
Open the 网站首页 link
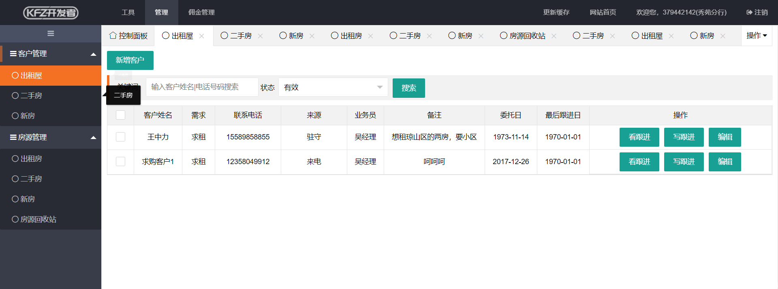(603, 13)
